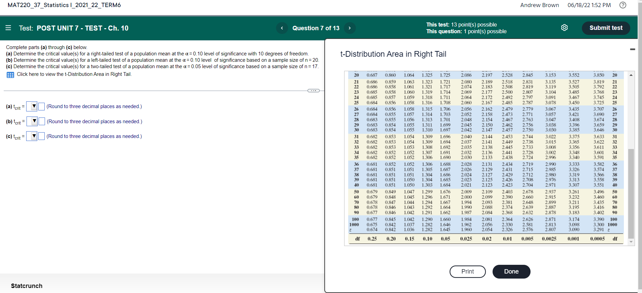Click the This test: 13 point(s) possible text
Image resolution: width=642 pixels, height=293 pixels.
pyautogui.click(x=461, y=25)
